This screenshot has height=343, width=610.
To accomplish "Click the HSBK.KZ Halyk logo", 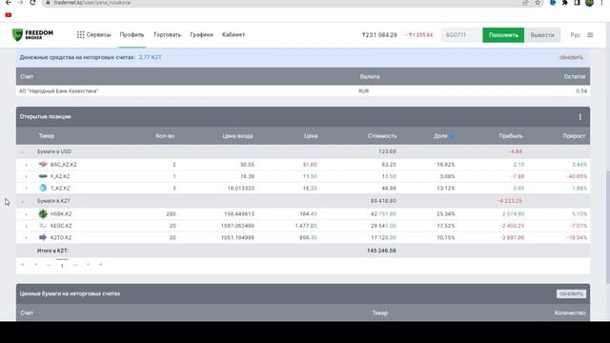I will coord(43,213).
